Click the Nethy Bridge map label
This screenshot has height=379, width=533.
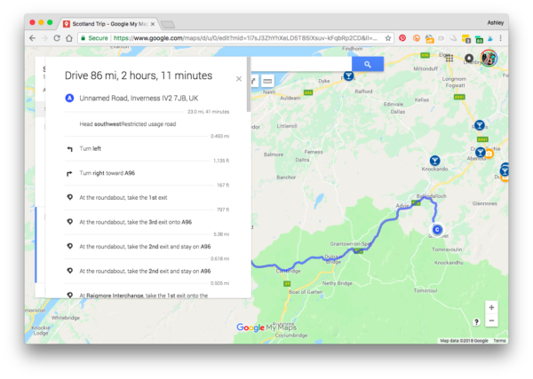338,283
